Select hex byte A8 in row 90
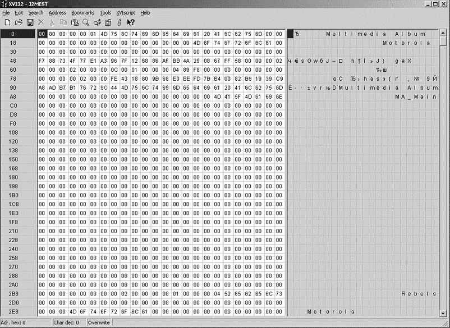 pos(42,87)
